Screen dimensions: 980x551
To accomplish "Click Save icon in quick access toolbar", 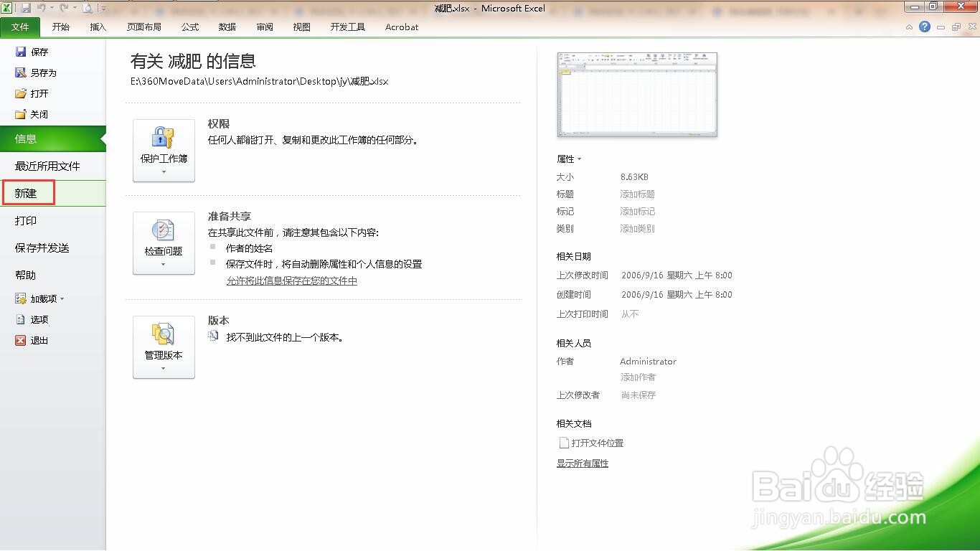I will (26, 8).
